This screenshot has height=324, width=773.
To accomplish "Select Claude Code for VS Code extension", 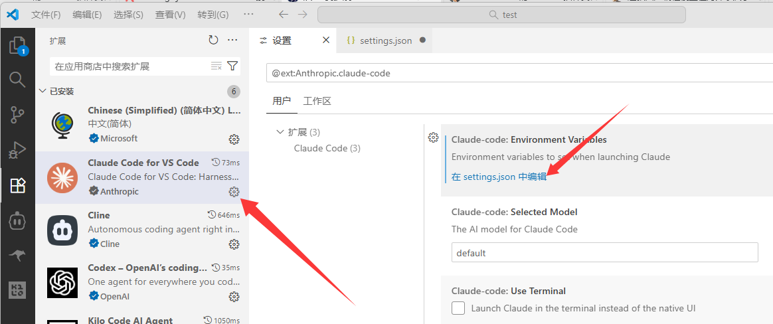I will (142, 177).
